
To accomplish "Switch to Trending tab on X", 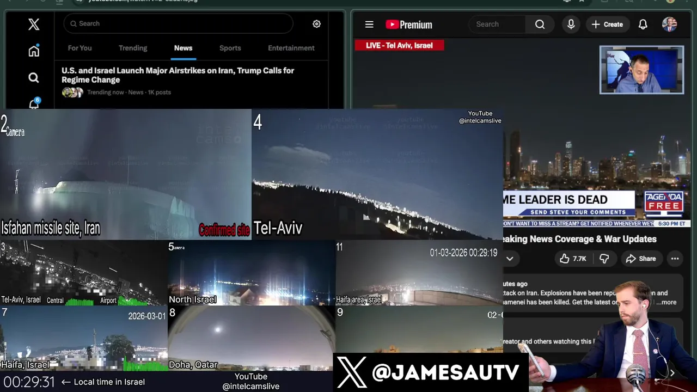I will [x=133, y=48].
